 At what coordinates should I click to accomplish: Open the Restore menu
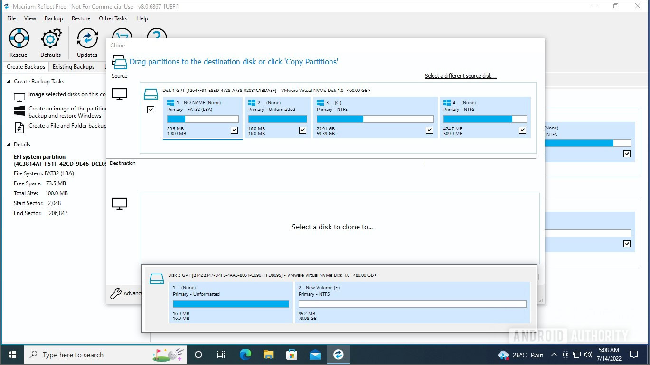click(x=81, y=18)
